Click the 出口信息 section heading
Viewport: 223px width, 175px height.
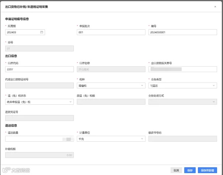(x=11, y=56)
